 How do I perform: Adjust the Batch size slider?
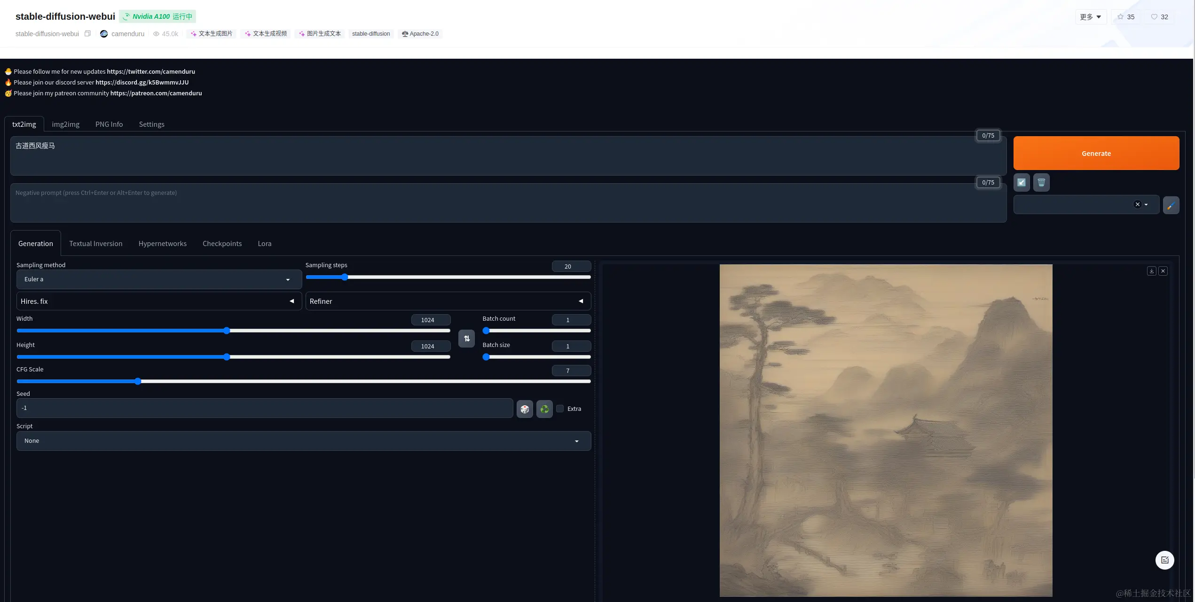[x=536, y=357]
